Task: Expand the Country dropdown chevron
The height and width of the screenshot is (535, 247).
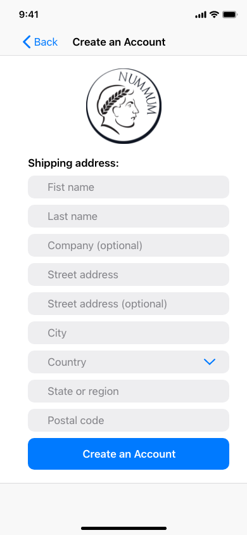Action: point(210,362)
